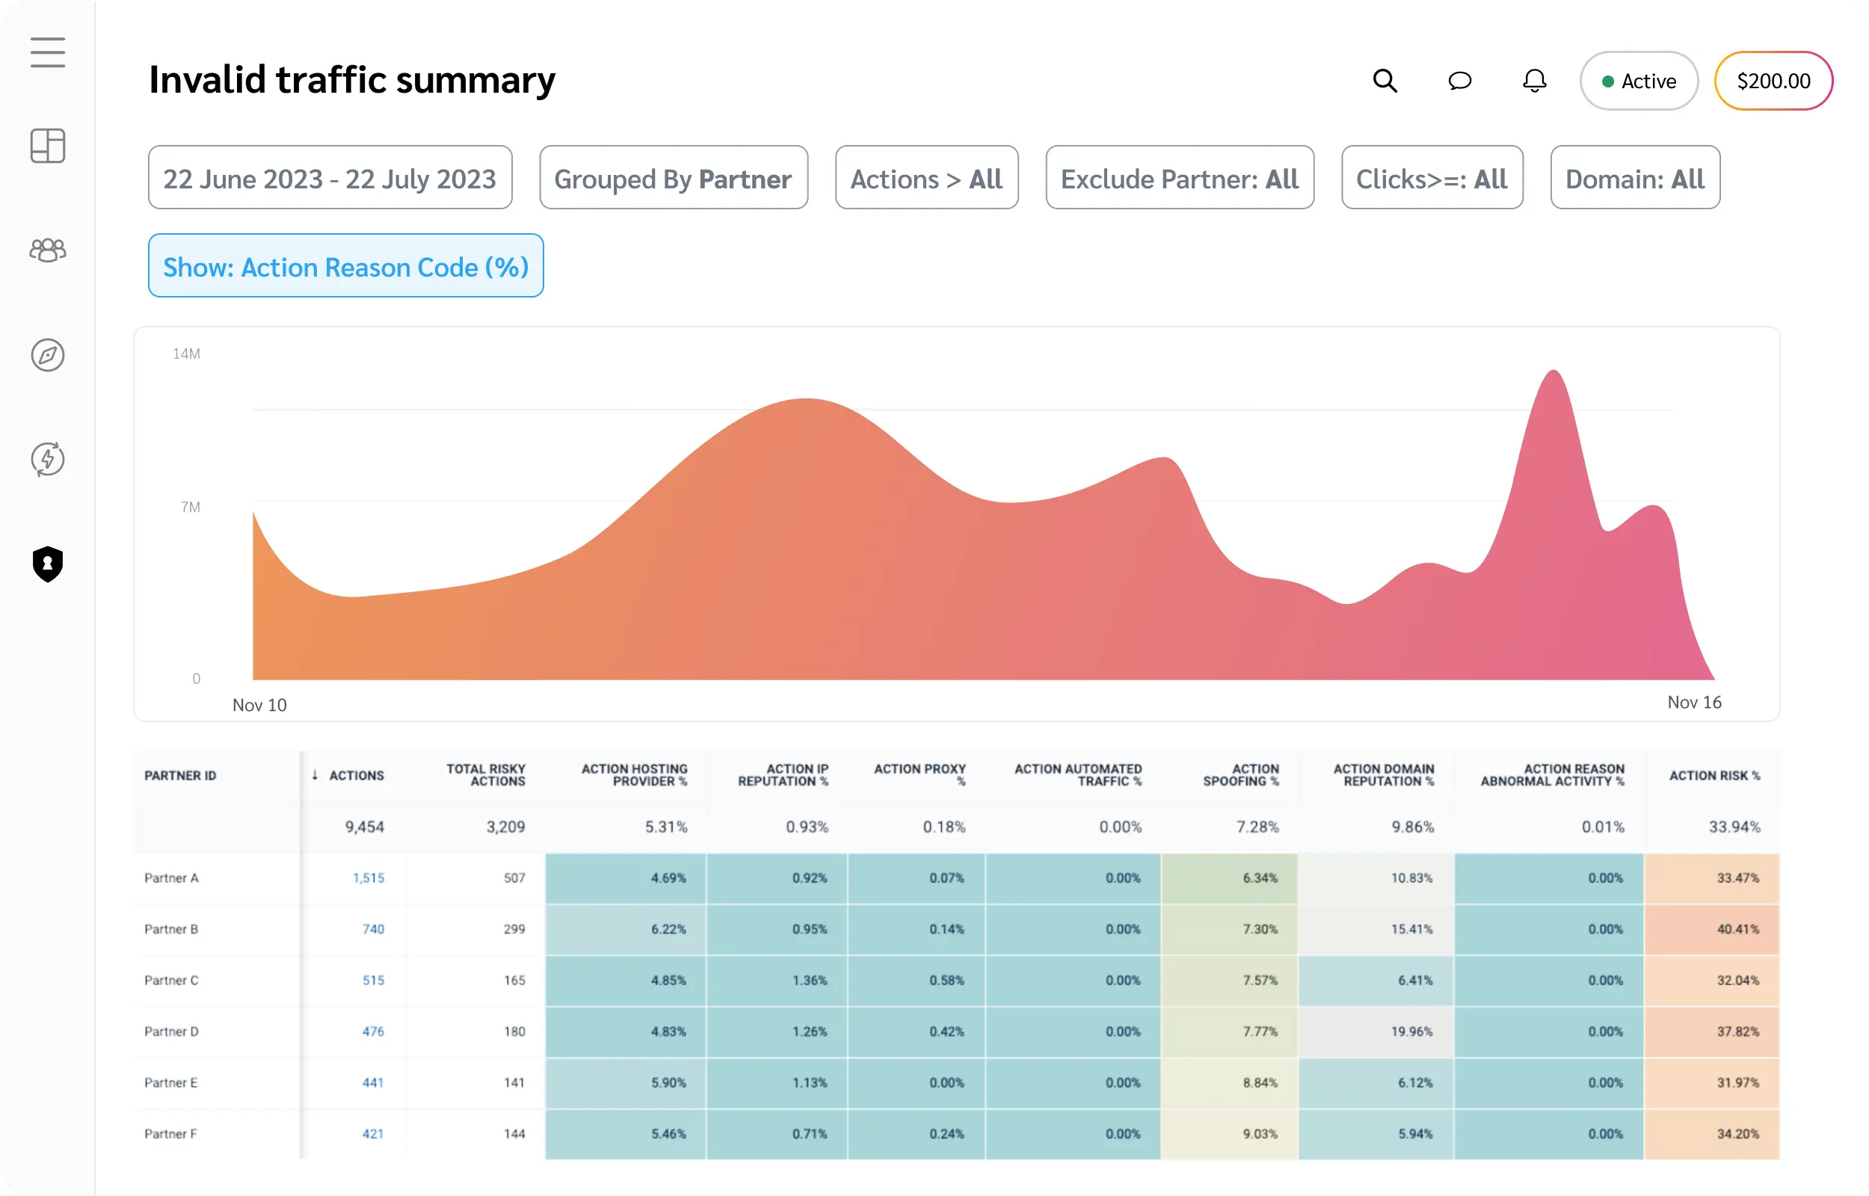Select the shield security icon

tap(47, 564)
